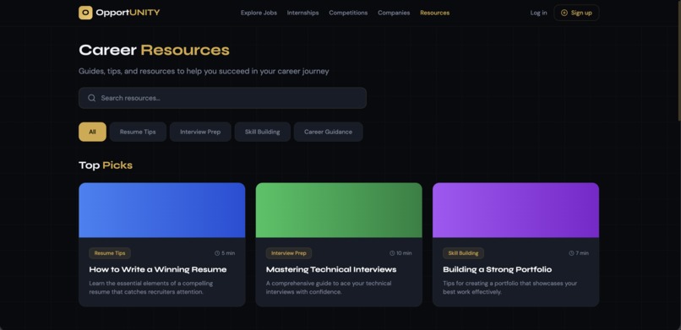
Task: Filter by Interview Prep
Action: (200, 132)
